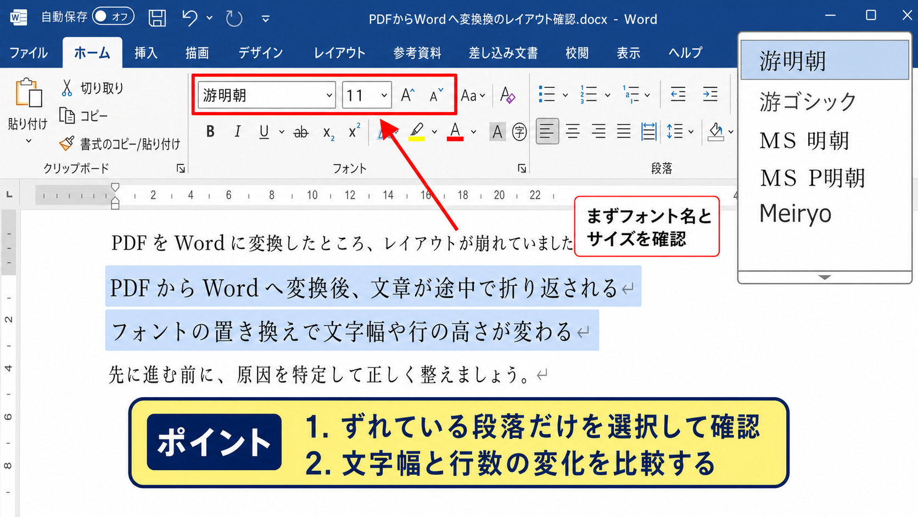Click line and paragraph spacing icon
This screenshot has width=918, height=517.
(675, 131)
